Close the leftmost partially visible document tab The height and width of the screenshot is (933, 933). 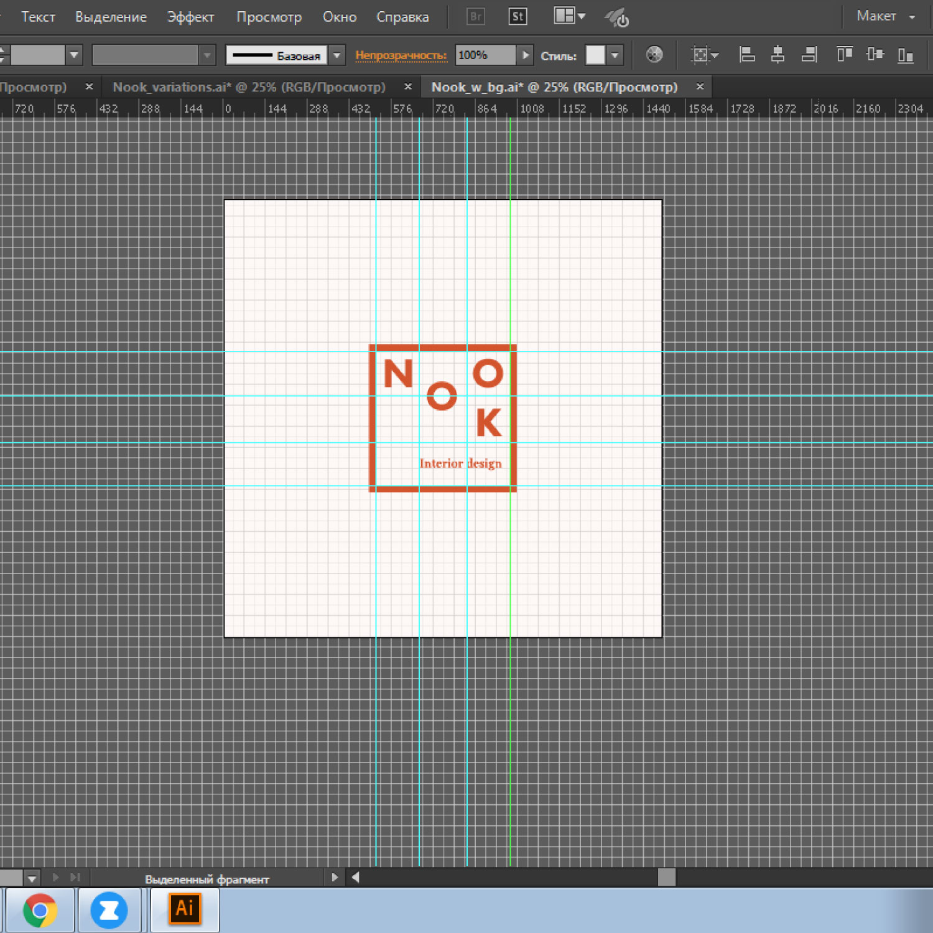(89, 86)
